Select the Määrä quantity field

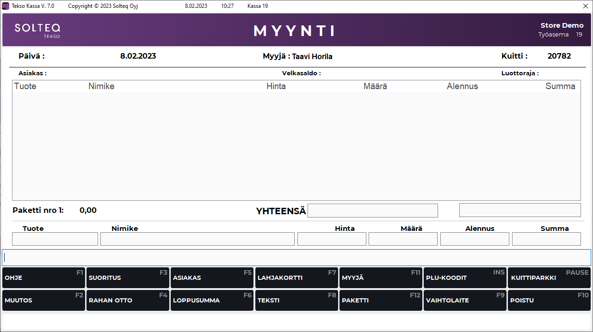pos(403,239)
